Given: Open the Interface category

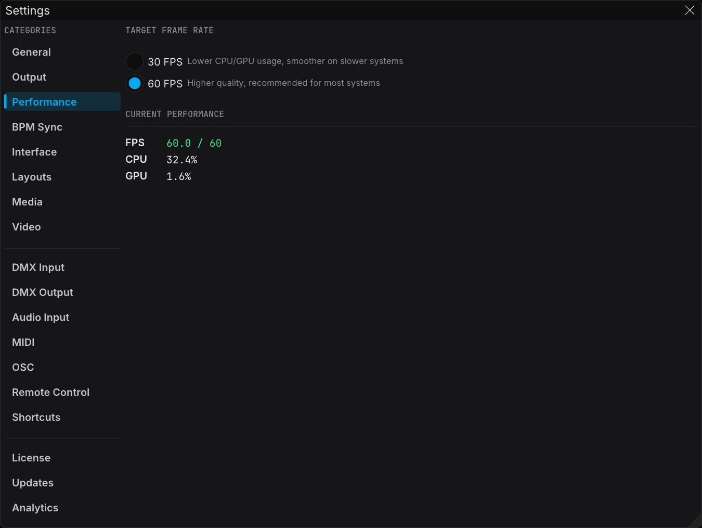Looking at the screenshot, I should (62, 152).
